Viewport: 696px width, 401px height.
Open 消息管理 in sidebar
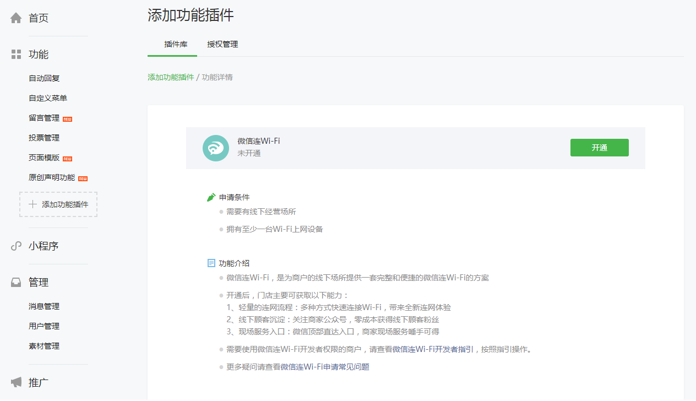point(44,306)
